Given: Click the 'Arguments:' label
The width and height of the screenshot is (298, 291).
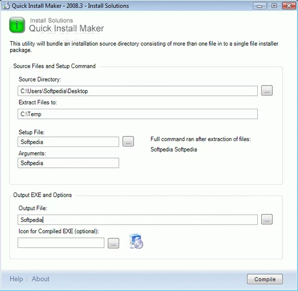Looking at the screenshot, I should click(x=32, y=153).
